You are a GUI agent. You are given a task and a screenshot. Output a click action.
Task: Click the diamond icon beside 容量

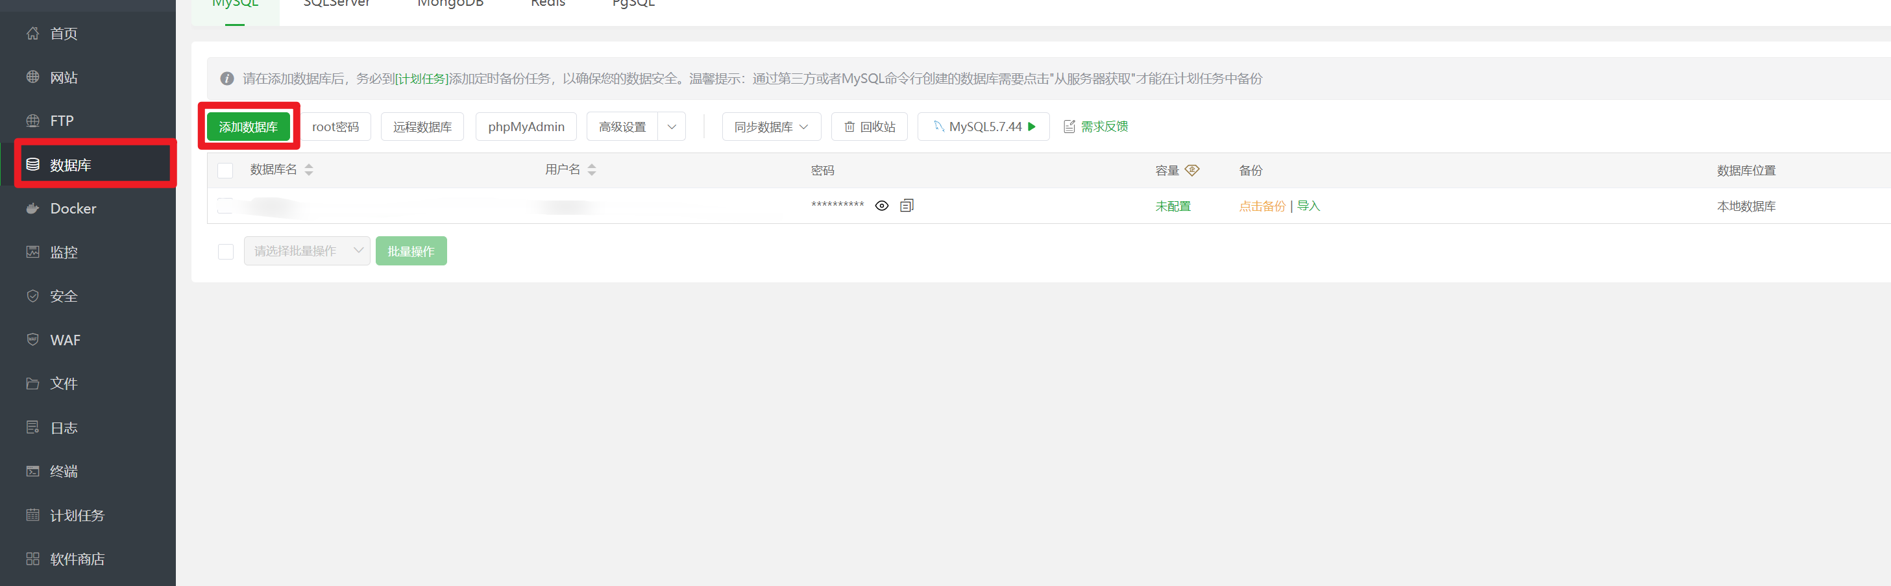click(1192, 169)
